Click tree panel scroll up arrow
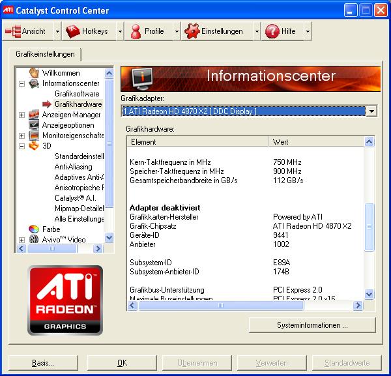The width and height of the screenshot is (391, 376). coord(109,73)
